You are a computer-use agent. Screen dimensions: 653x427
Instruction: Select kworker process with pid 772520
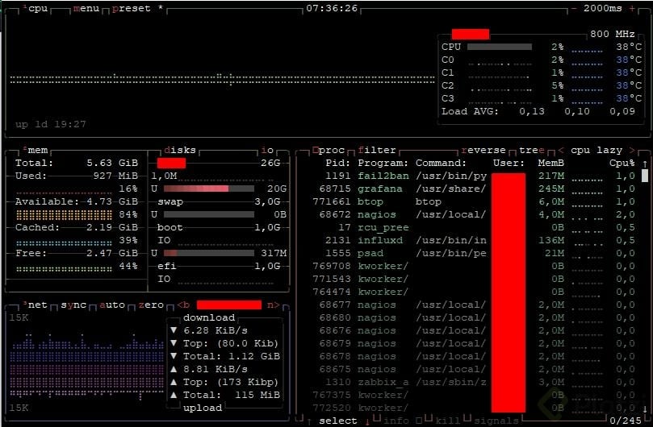474,408
